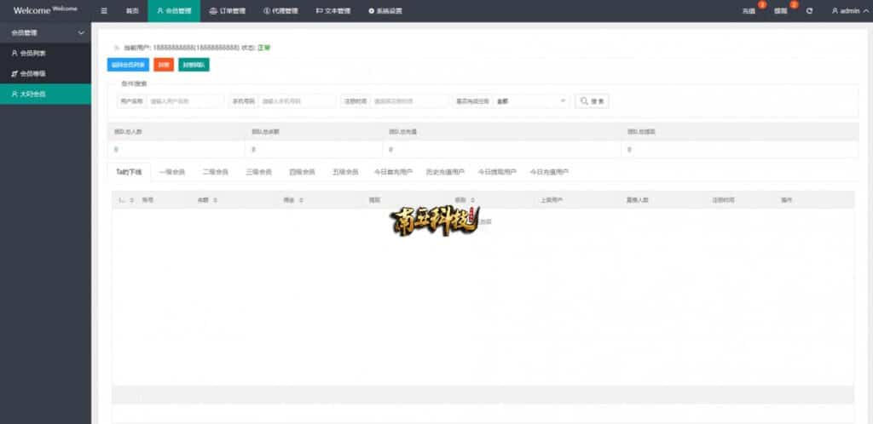Open 文本管理 in top navigation
Viewport: 873px width, 424px height.
point(333,10)
